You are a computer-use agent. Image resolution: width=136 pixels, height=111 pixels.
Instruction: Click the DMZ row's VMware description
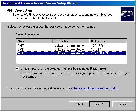click(70, 46)
